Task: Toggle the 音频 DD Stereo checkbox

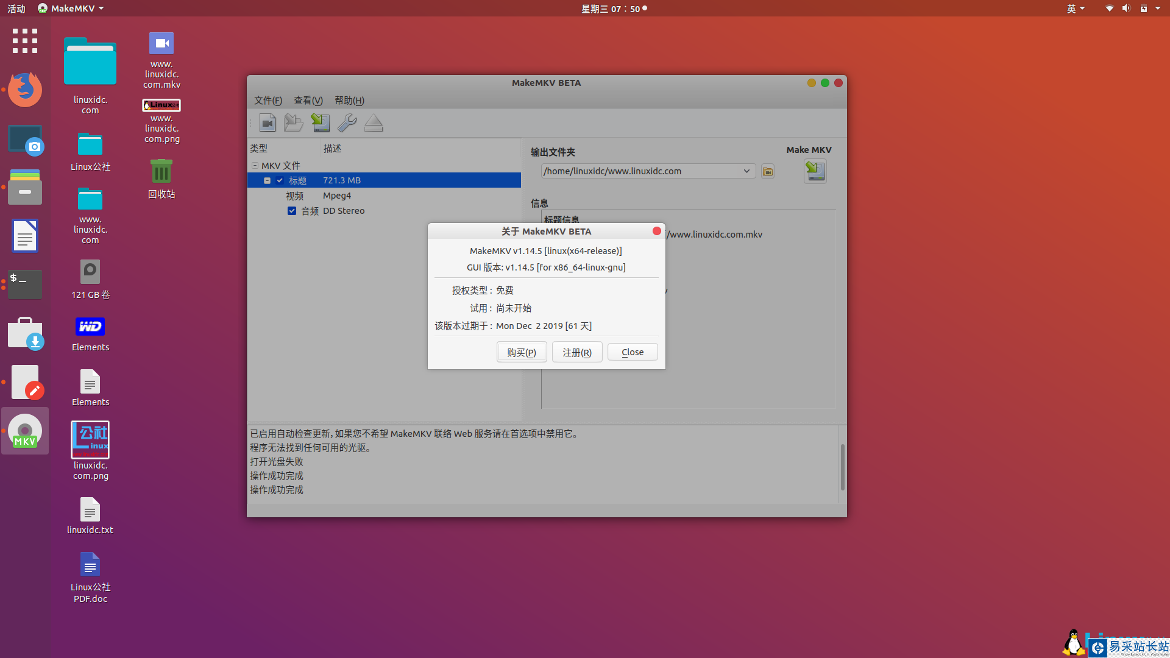Action: point(292,211)
